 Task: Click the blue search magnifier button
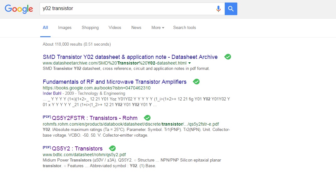pos(231,9)
